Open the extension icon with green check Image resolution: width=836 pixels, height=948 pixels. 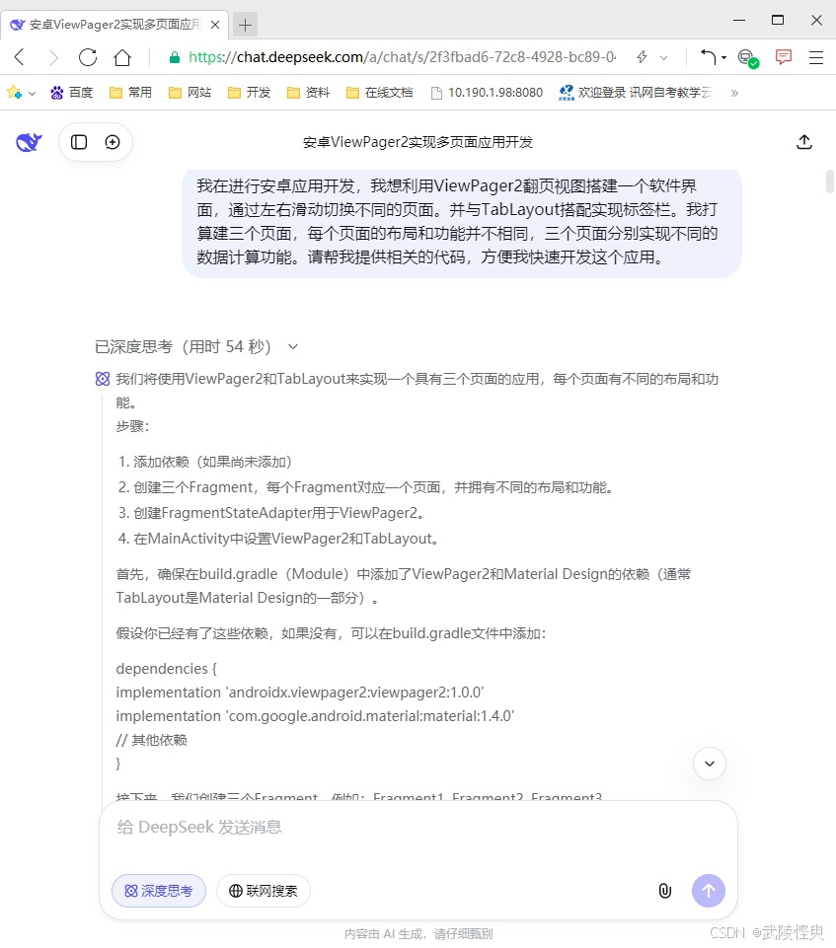coord(748,58)
